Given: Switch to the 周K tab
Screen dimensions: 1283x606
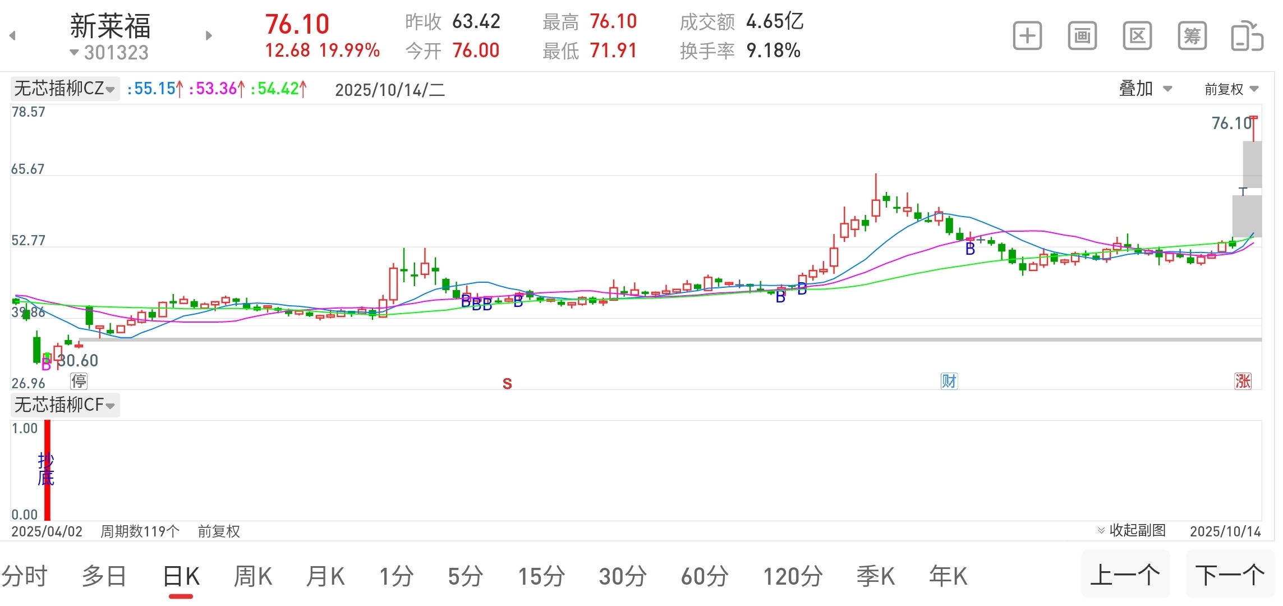Looking at the screenshot, I should (253, 576).
